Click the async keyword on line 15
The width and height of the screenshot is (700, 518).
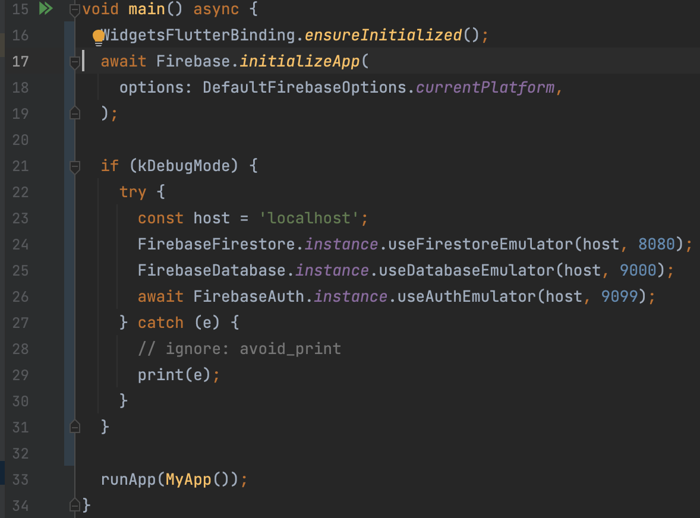tap(216, 9)
